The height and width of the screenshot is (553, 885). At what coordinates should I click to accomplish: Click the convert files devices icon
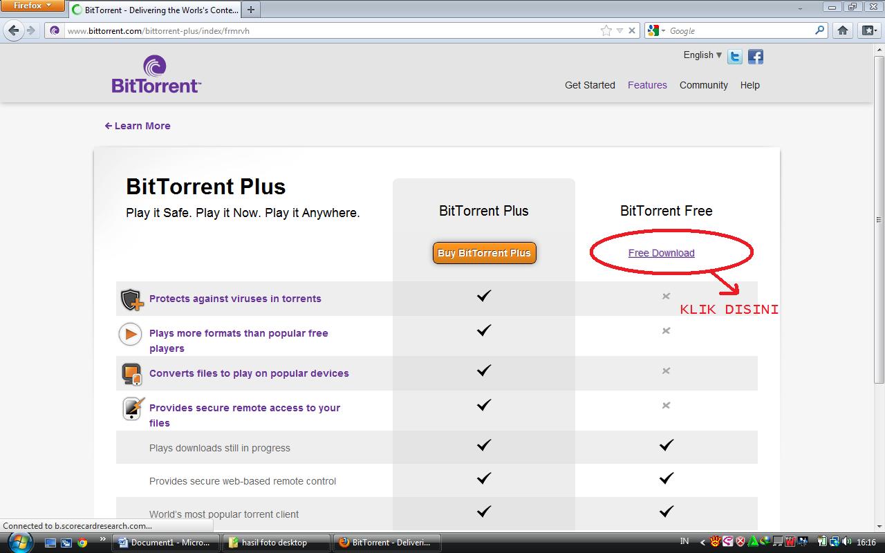tap(131, 374)
